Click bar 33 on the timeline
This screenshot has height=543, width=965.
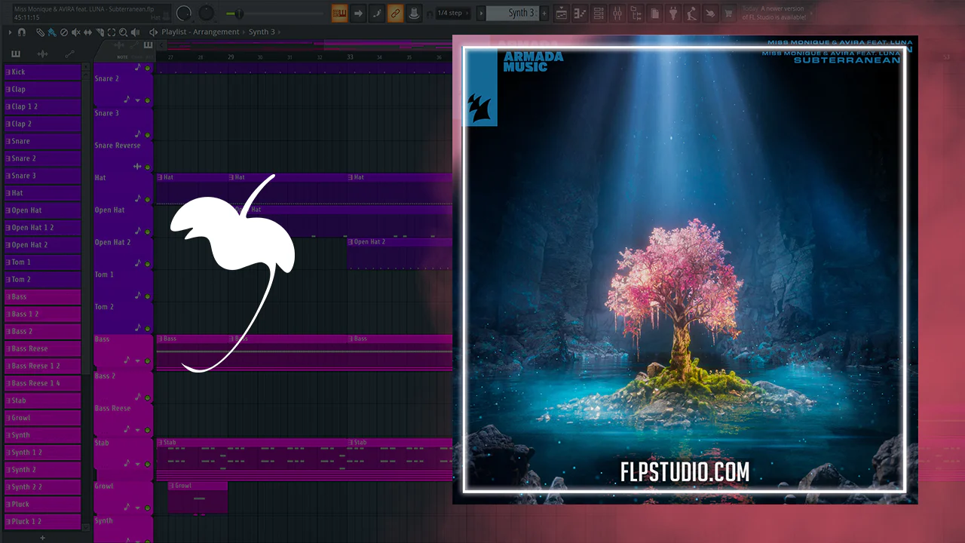pyautogui.click(x=350, y=57)
